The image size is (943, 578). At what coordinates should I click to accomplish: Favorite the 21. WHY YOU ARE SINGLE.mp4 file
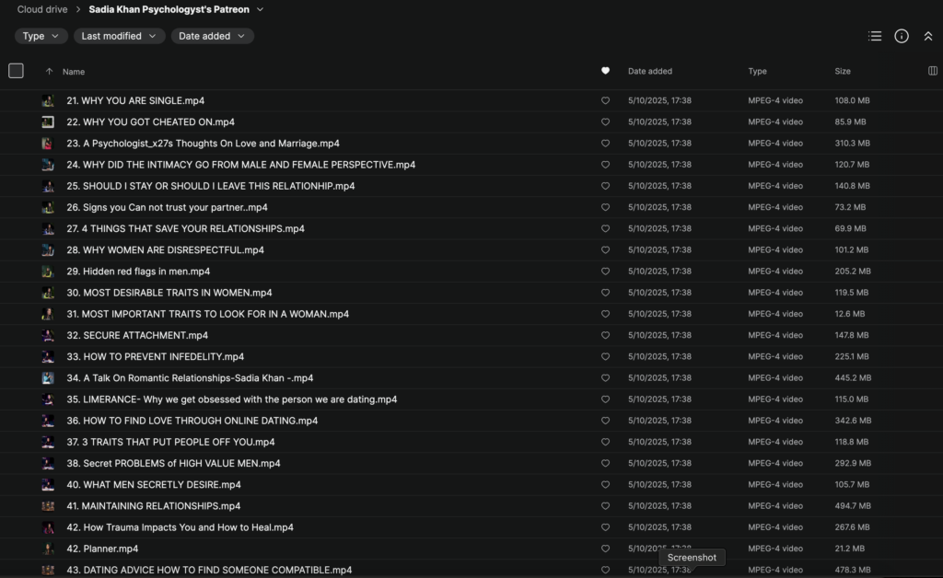coord(605,100)
